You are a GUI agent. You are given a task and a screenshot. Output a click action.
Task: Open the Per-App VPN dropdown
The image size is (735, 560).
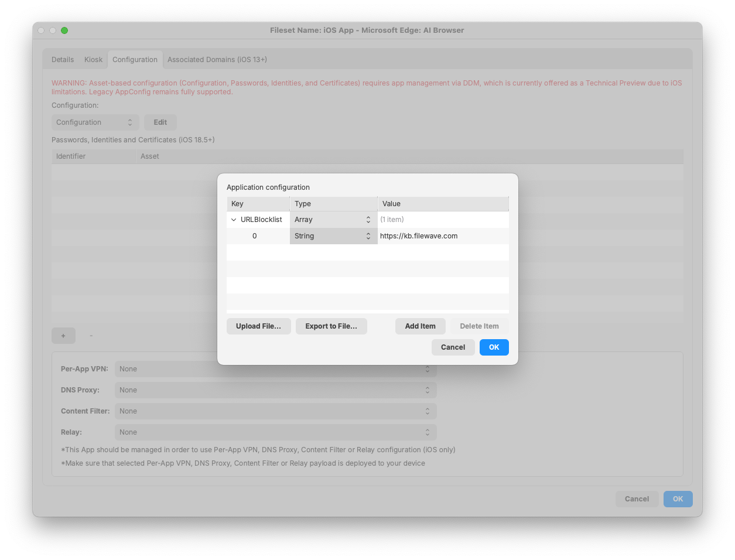275,369
